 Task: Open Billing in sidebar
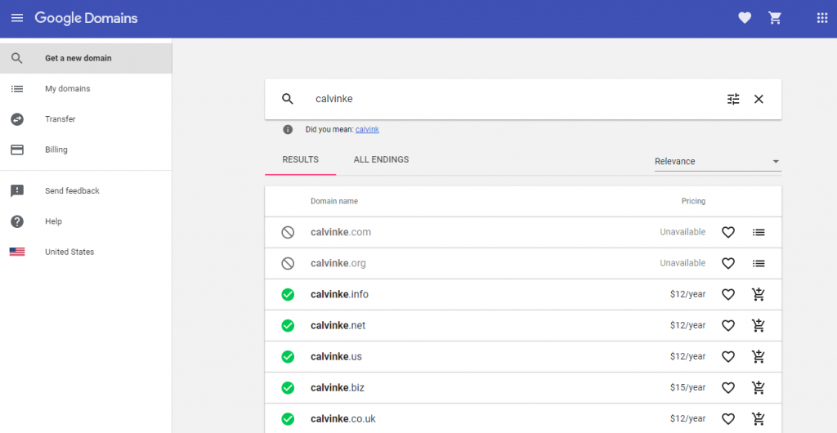[x=86, y=150]
